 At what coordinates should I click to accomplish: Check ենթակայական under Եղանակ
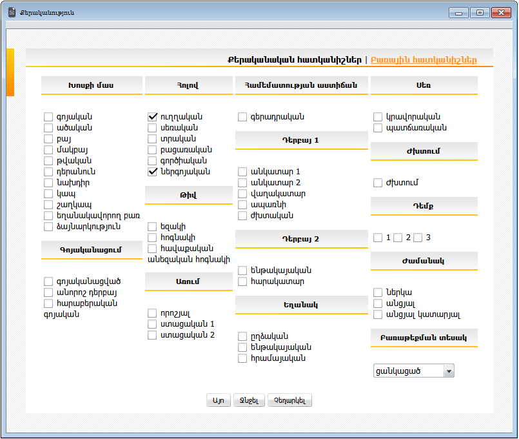(242, 347)
